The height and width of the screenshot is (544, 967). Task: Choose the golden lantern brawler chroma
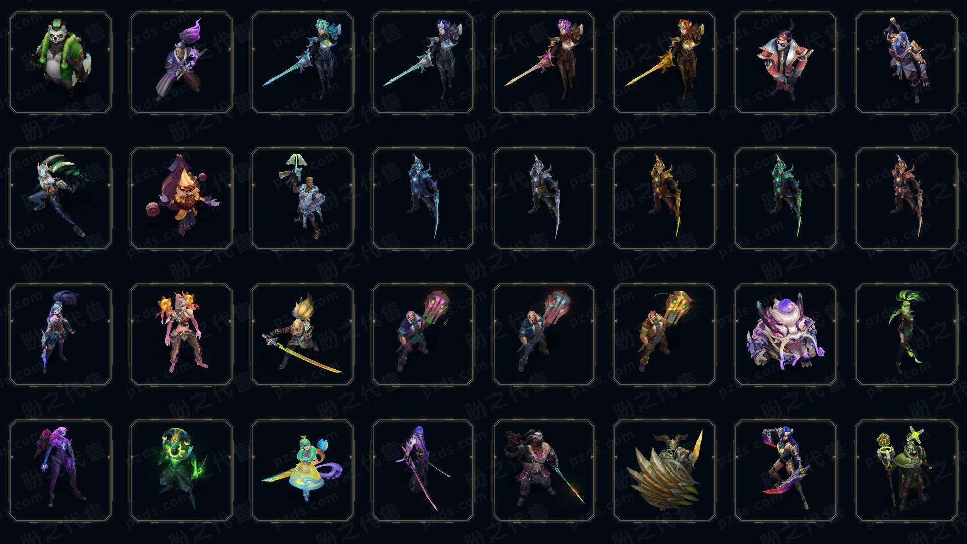pos(665,334)
